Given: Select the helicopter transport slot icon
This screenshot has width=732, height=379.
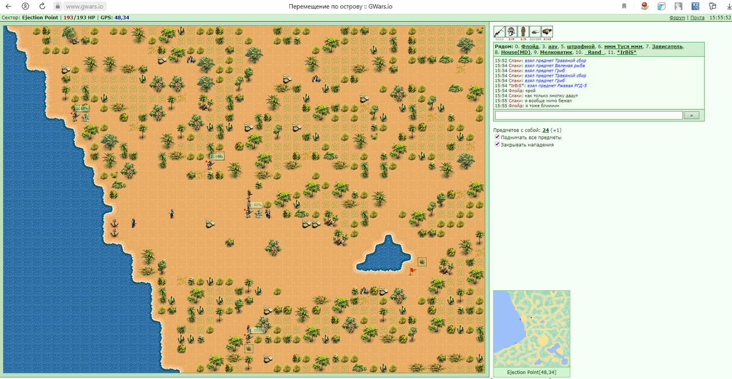Looking at the screenshot, I should coord(535,31).
